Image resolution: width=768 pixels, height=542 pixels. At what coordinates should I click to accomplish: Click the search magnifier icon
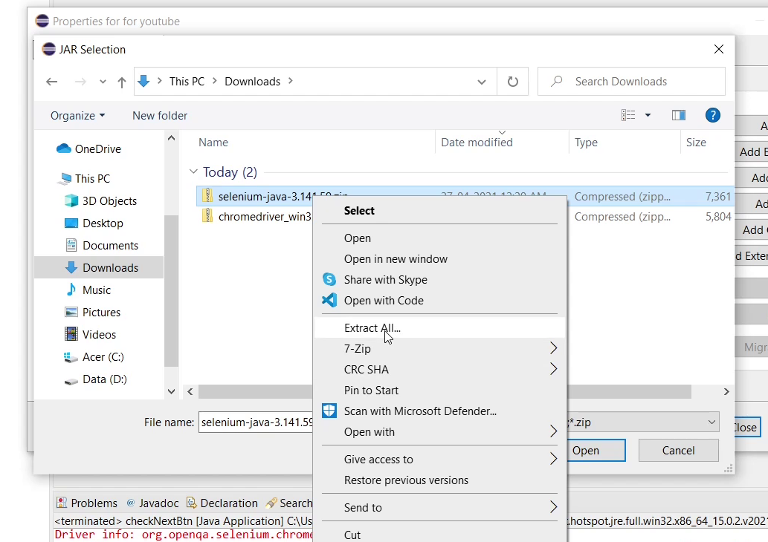[x=556, y=81]
